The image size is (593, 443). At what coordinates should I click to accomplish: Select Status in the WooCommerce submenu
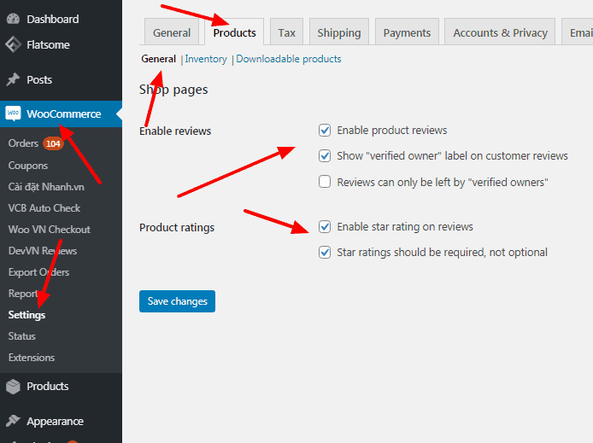click(x=22, y=336)
